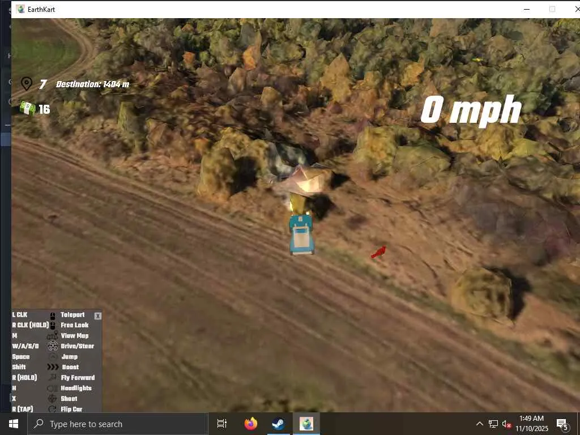This screenshot has width=580, height=435.
Task: Click the 'Destination: 1404 m' text
Action: pos(92,84)
